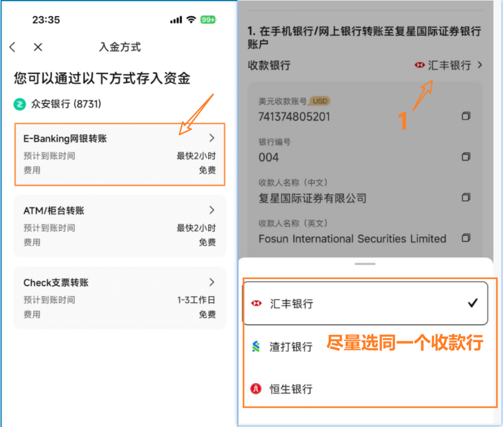Tap the Fosun International Securities Limited text
503x427 pixels.
[352, 239]
